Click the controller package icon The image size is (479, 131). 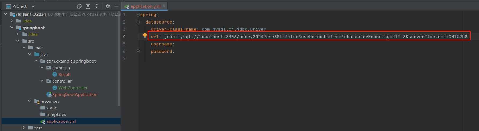pos(49,81)
